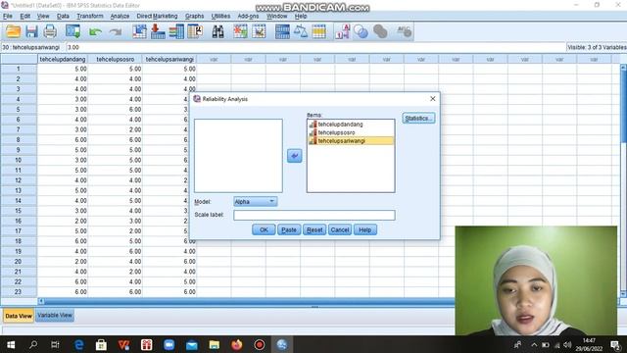Screen dimensions: 627x353
Task: Click the Reset button in dialog
Action: 314,229
